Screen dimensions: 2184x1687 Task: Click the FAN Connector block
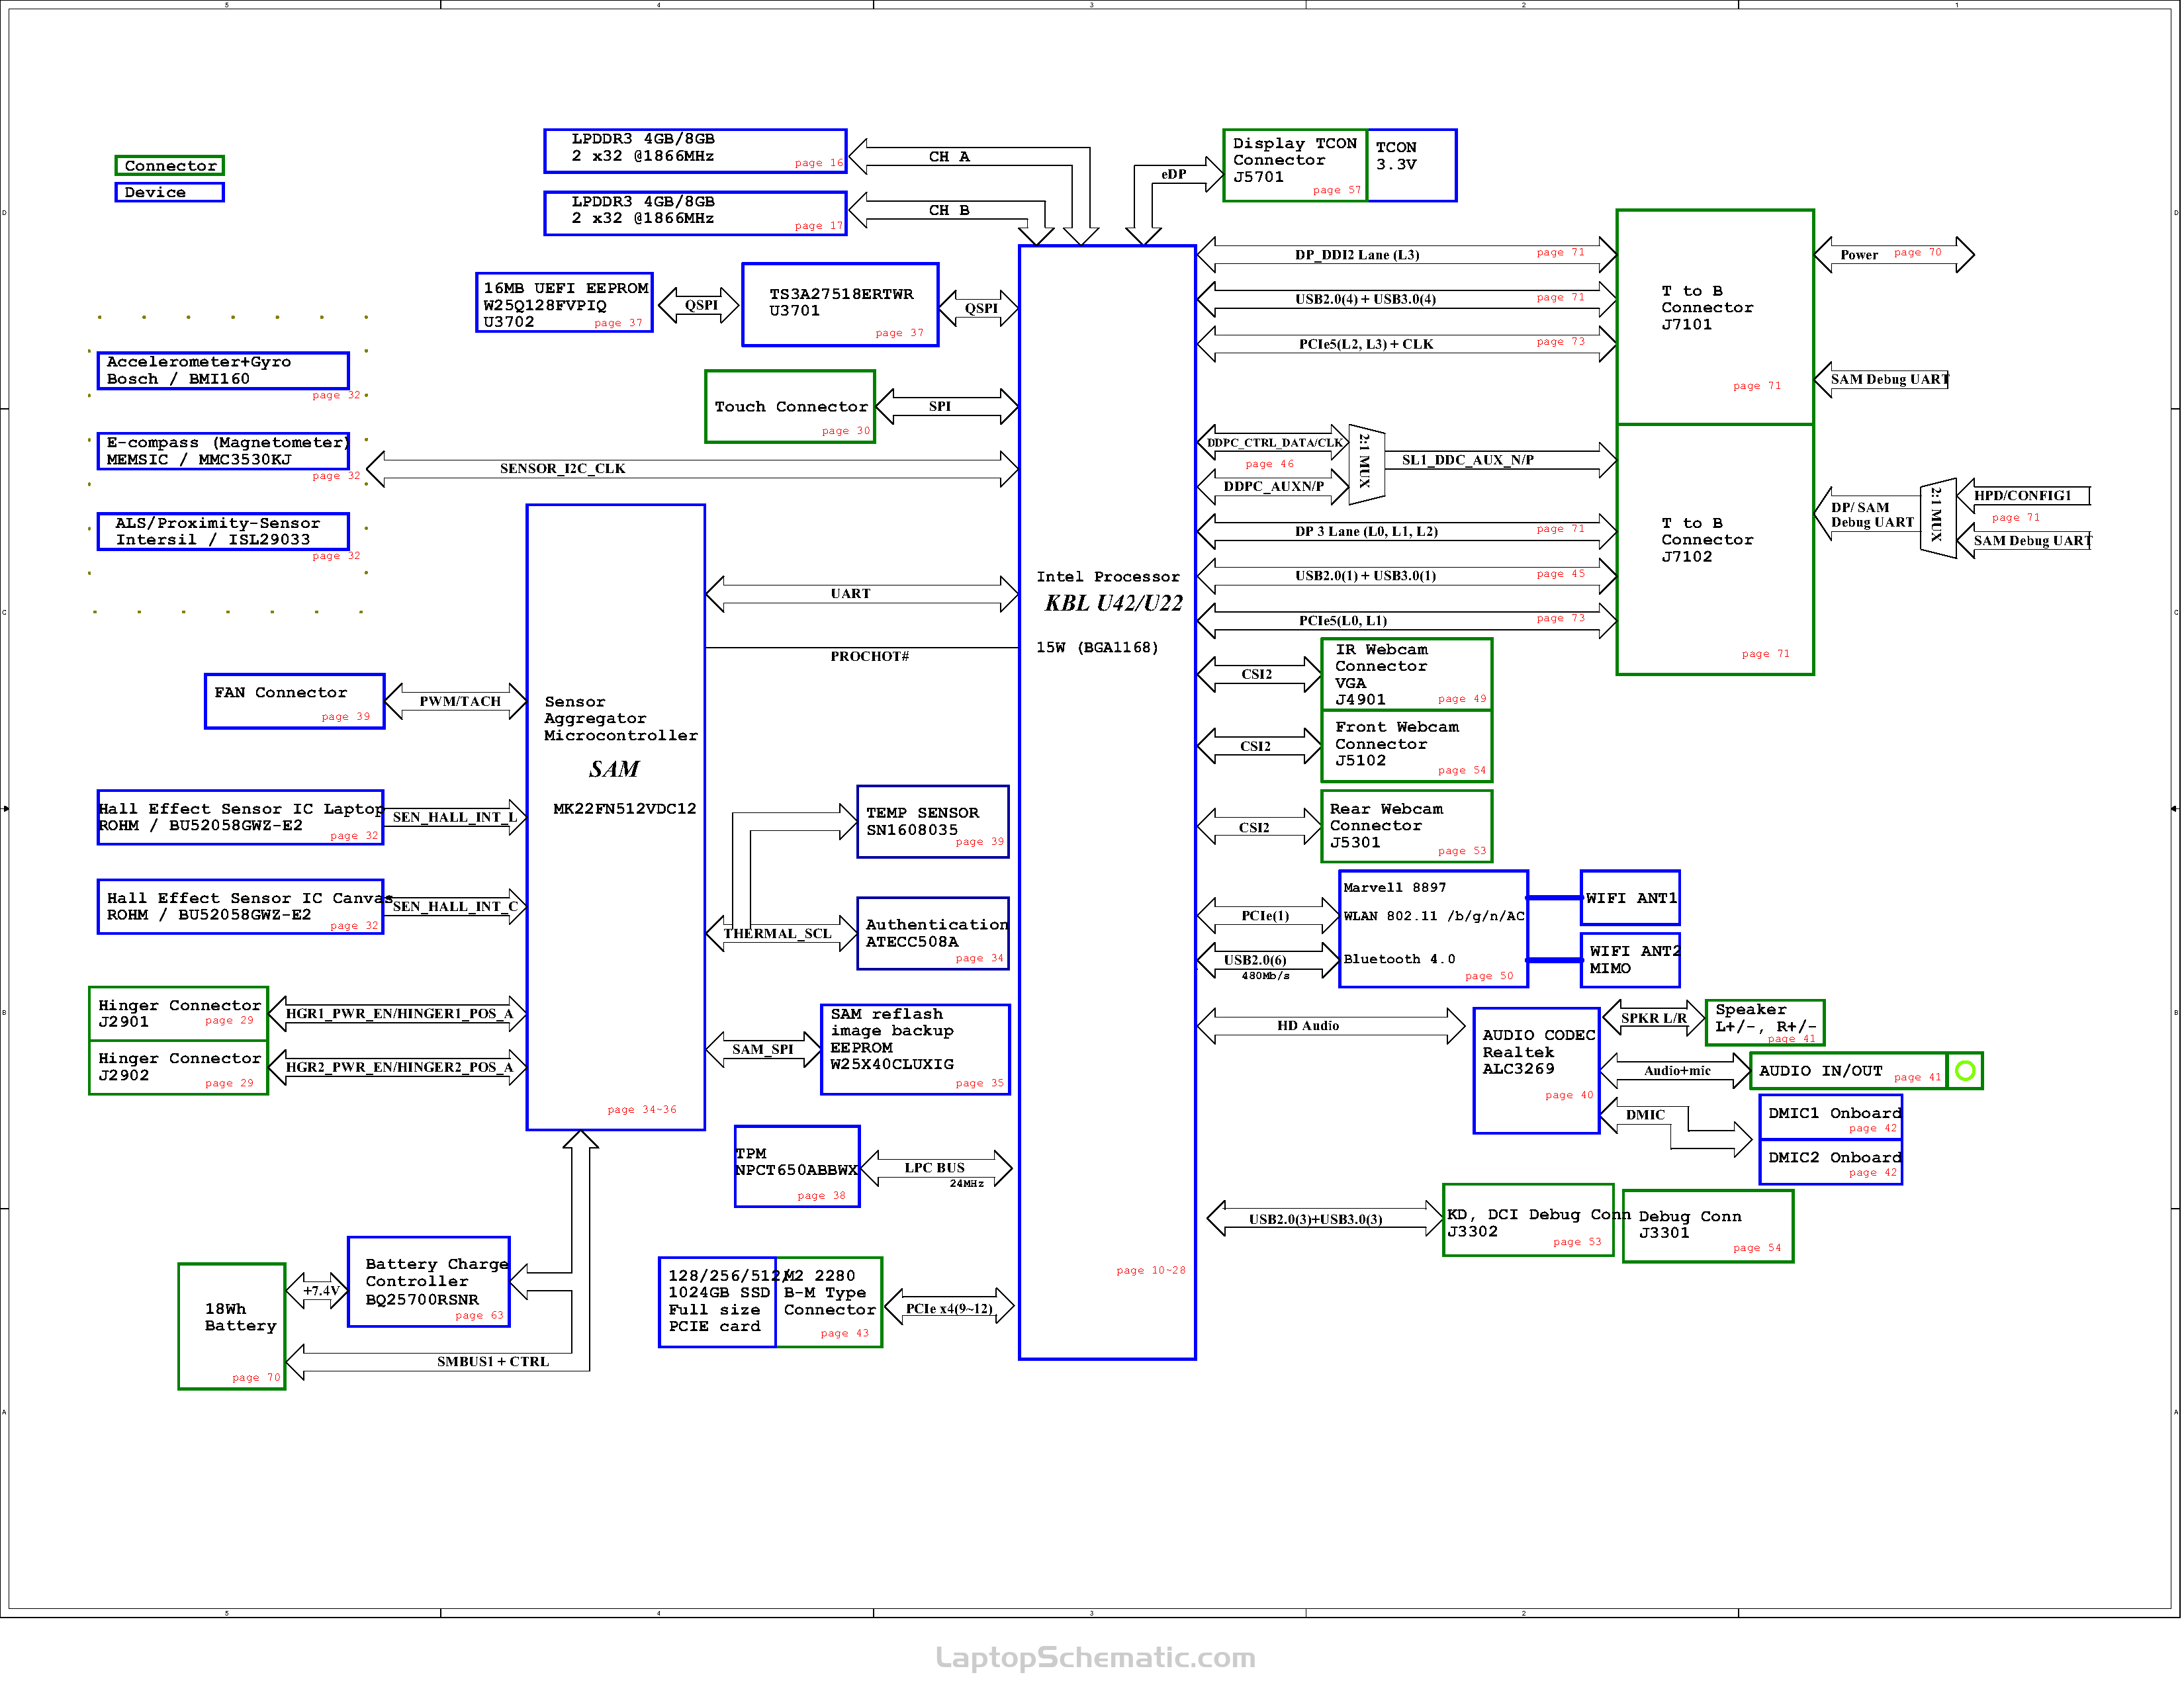point(294,701)
